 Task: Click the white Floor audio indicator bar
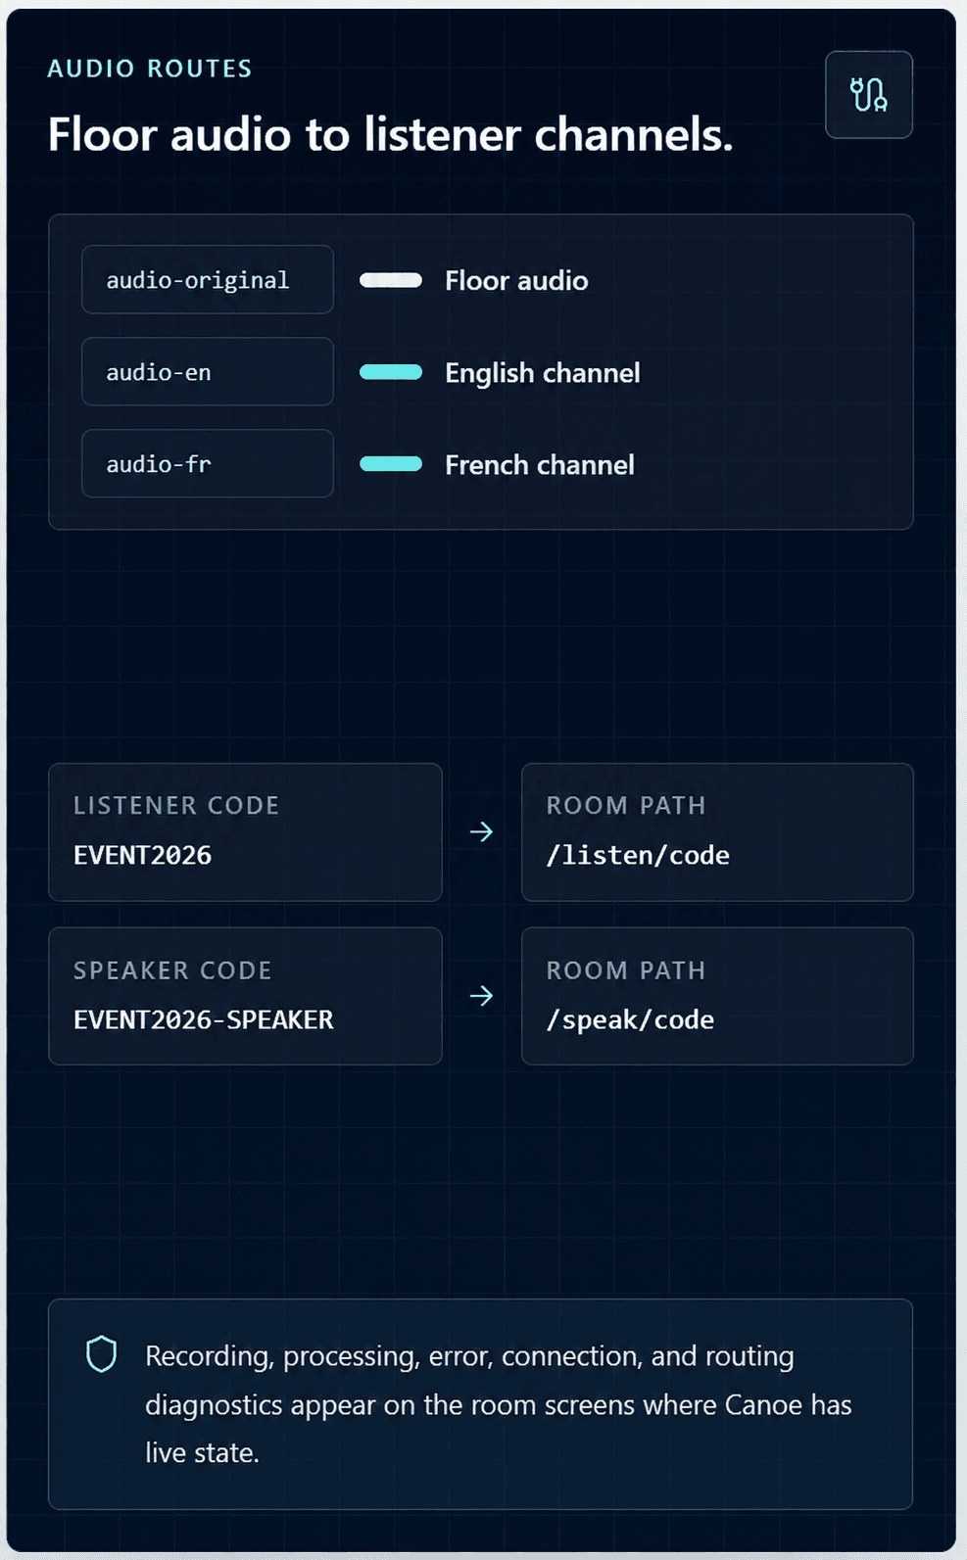point(391,280)
